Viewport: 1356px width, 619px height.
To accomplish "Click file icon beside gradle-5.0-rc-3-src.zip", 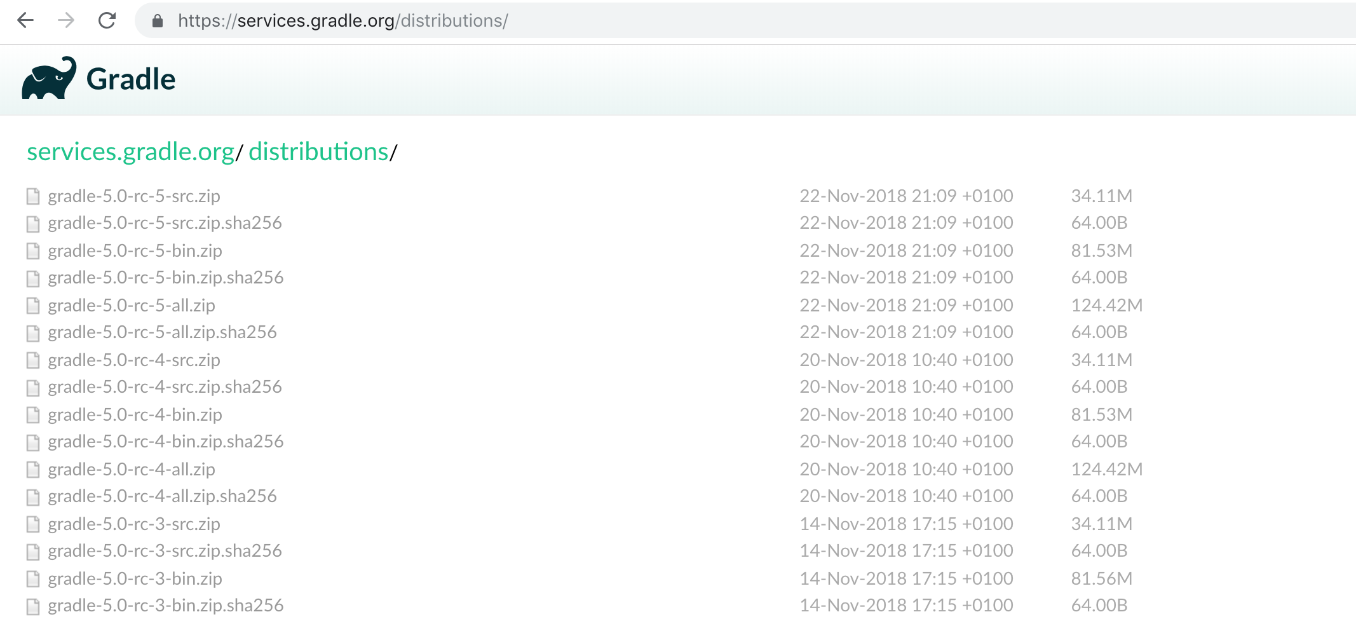I will [x=33, y=524].
